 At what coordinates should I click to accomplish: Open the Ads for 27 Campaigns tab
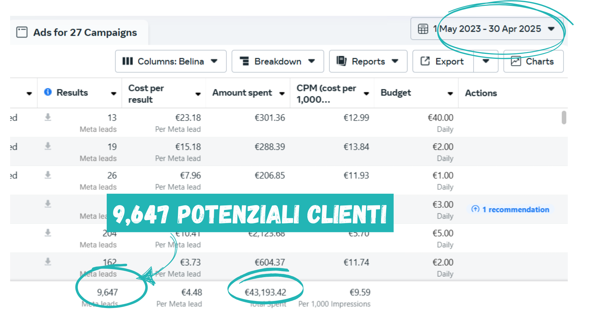coord(79,32)
